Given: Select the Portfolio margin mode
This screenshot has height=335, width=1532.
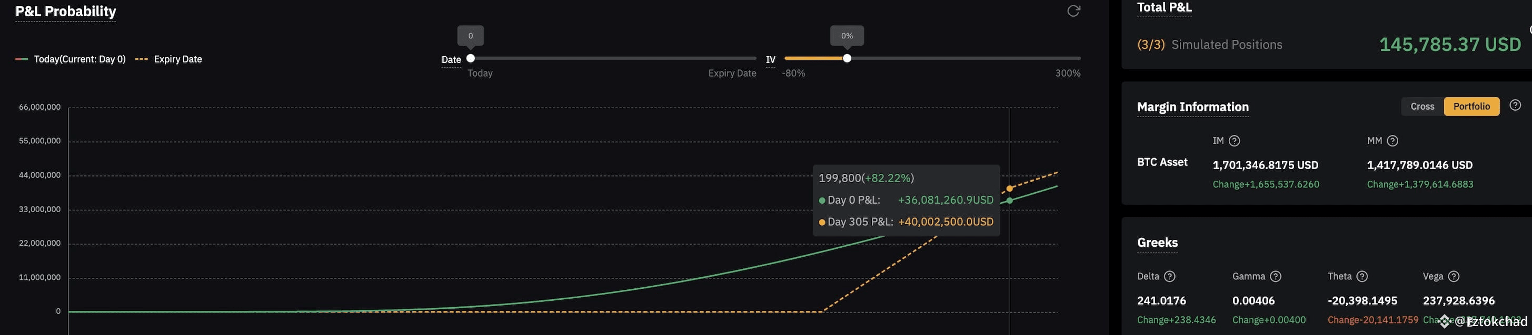Looking at the screenshot, I should pos(1471,106).
